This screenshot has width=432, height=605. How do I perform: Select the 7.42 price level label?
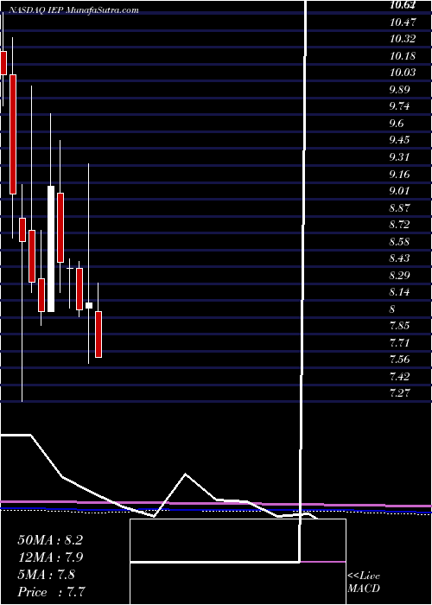(399, 376)
